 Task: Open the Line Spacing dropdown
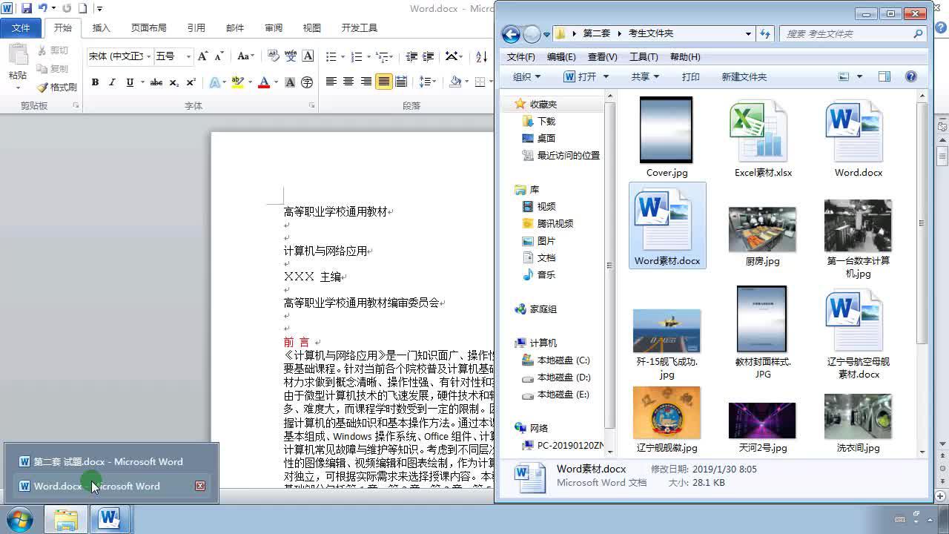coord(428,82)
